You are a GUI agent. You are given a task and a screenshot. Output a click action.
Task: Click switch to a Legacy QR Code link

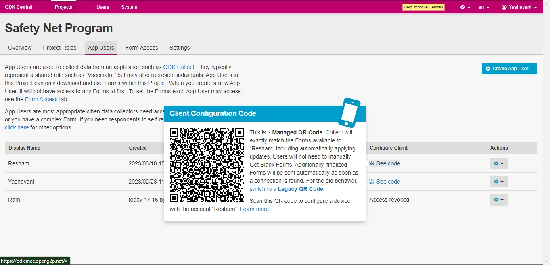coord(287,189)
